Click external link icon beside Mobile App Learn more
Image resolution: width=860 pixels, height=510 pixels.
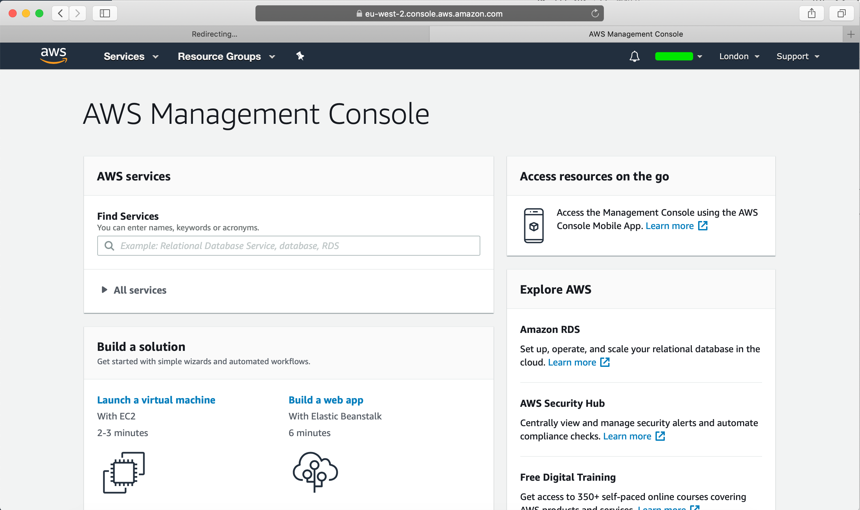[x=702, y=226]
